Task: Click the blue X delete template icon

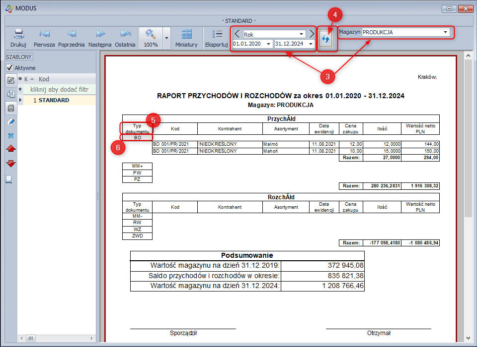Action: point(11,135)
